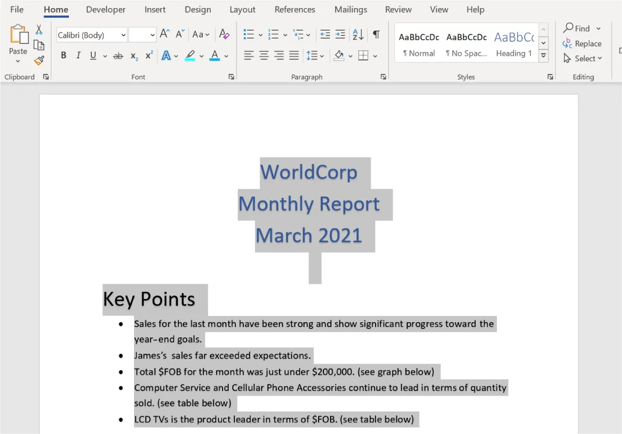Pick a font color from the swatch
This screenshot has height=434, width=622.
(x=215, y=56)
